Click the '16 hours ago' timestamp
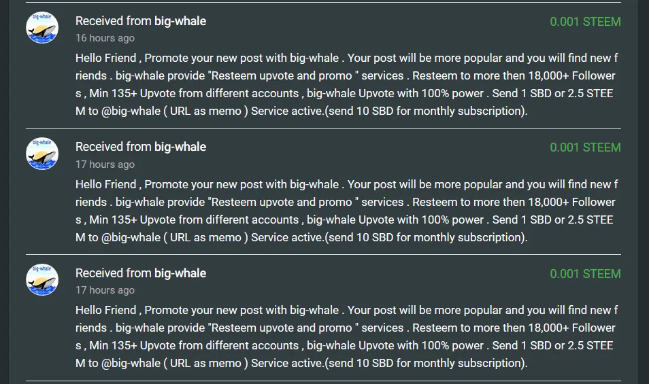This screenshot has width=649, height=384. click(105, 38)
